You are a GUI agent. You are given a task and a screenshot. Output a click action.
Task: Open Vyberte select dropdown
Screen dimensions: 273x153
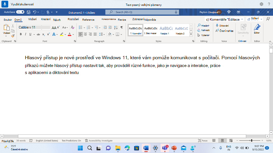click(x=204, y=35)
